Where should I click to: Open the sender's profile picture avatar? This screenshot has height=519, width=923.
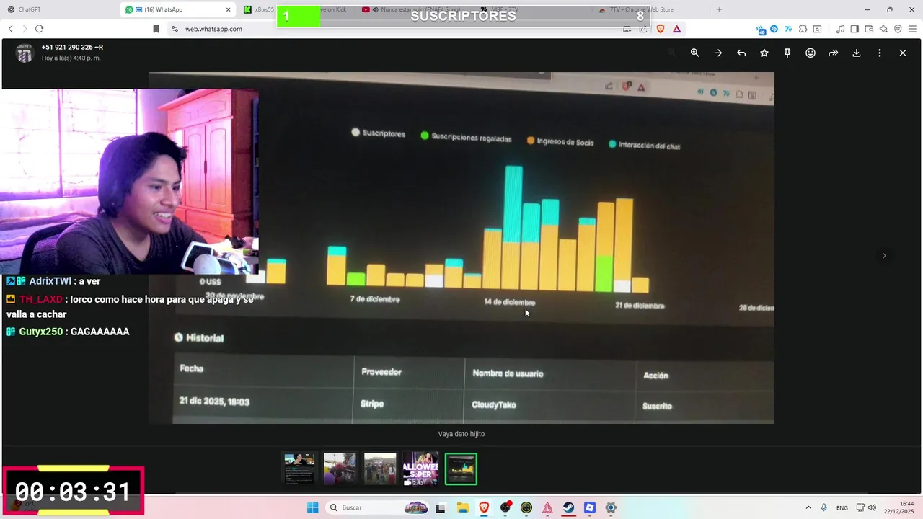point(25,53)
